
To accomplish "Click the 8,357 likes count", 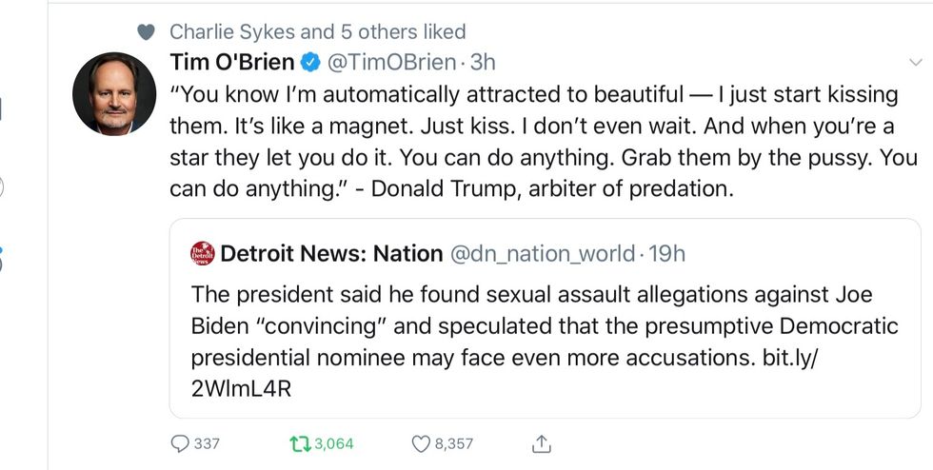I will point(454,443).
